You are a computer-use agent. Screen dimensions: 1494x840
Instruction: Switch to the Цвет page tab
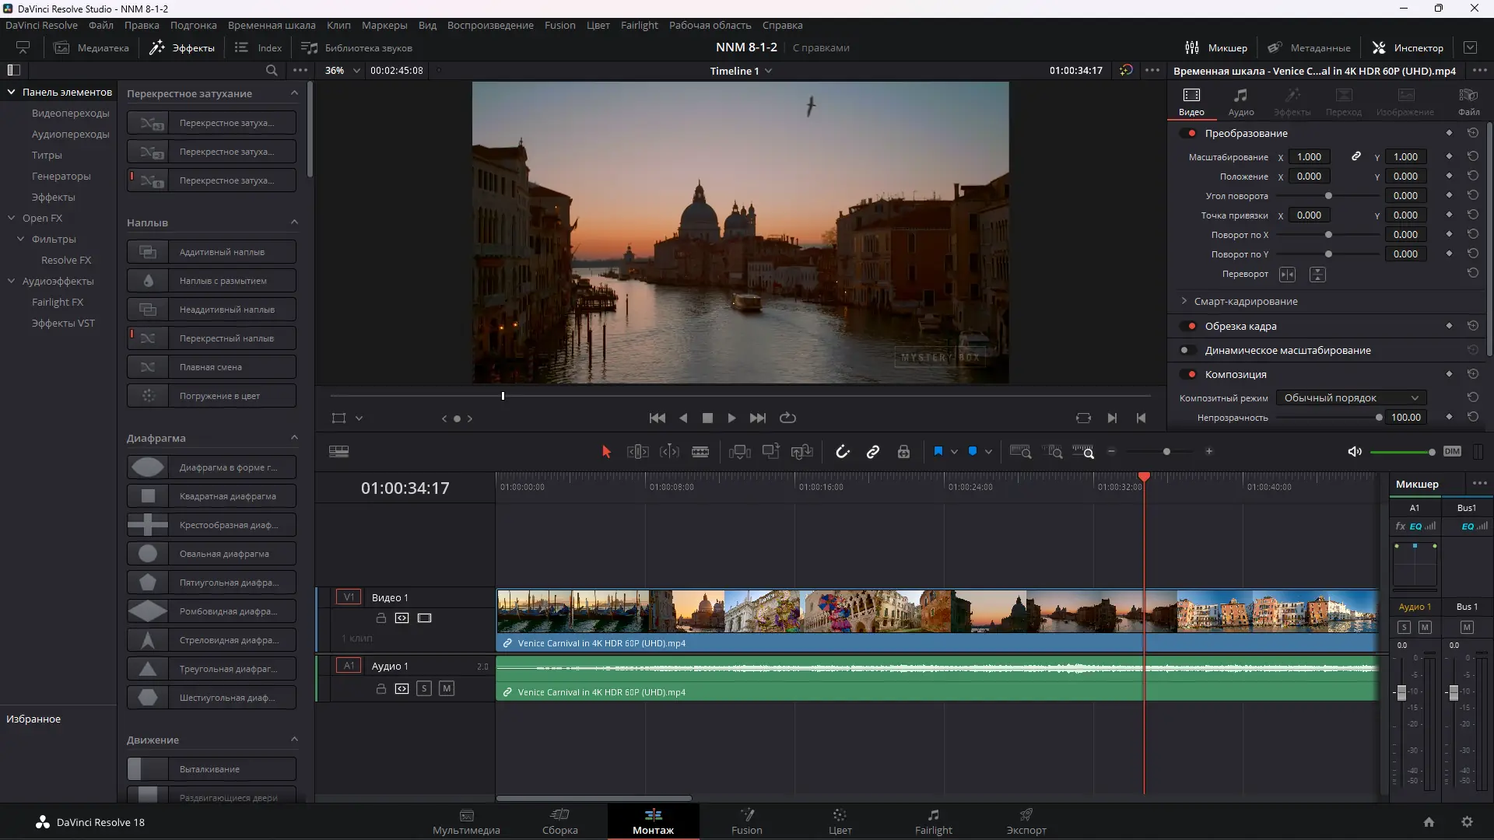pyautogui.click(x=840, y=821)
